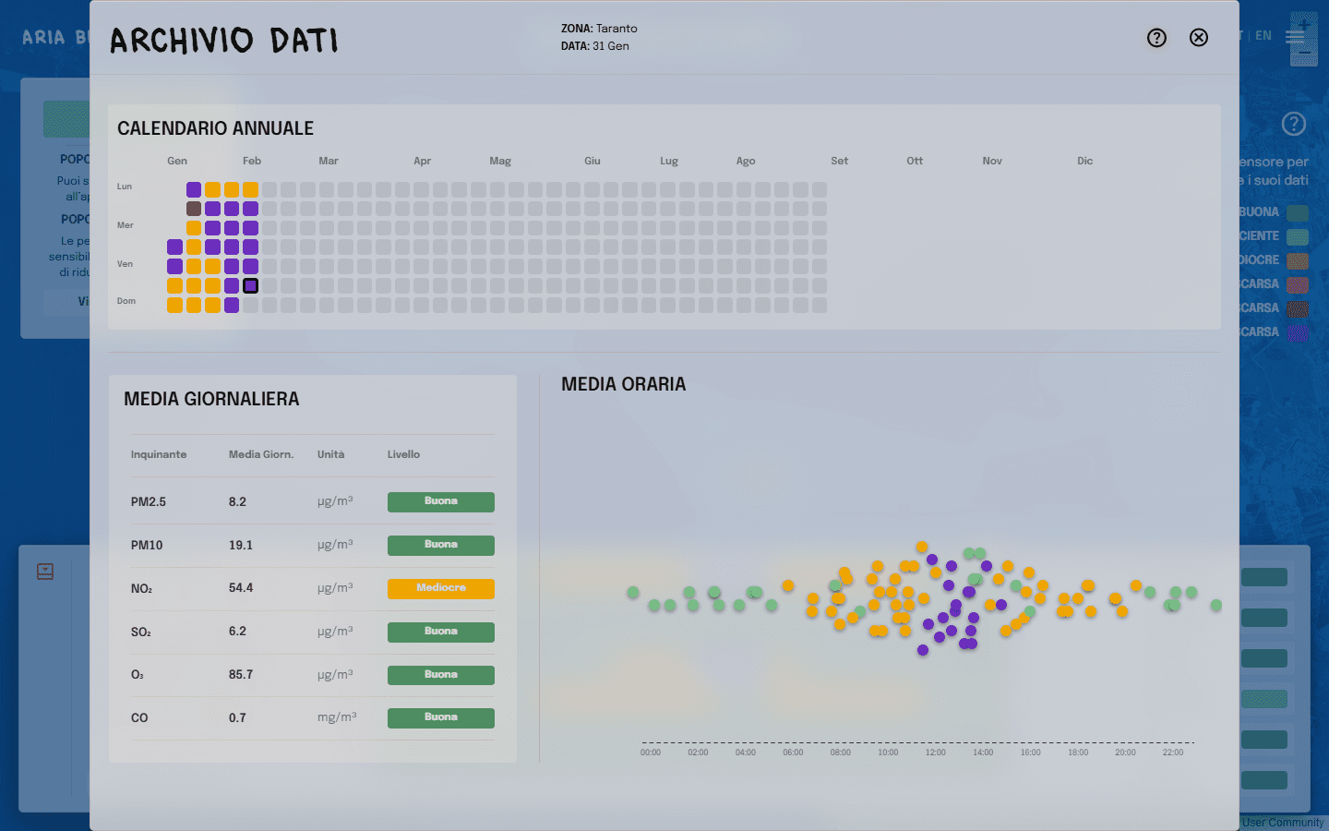Select the black-outlined day cell in the calendar
This screenshot has width=1329, height=831.
[x=250, y=286]
